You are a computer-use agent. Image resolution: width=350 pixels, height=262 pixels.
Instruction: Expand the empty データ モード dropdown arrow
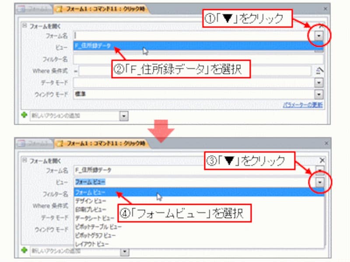coord(319,83)
